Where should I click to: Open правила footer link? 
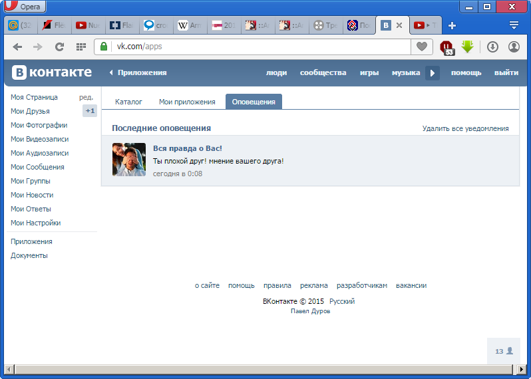(x=277, y=286)
